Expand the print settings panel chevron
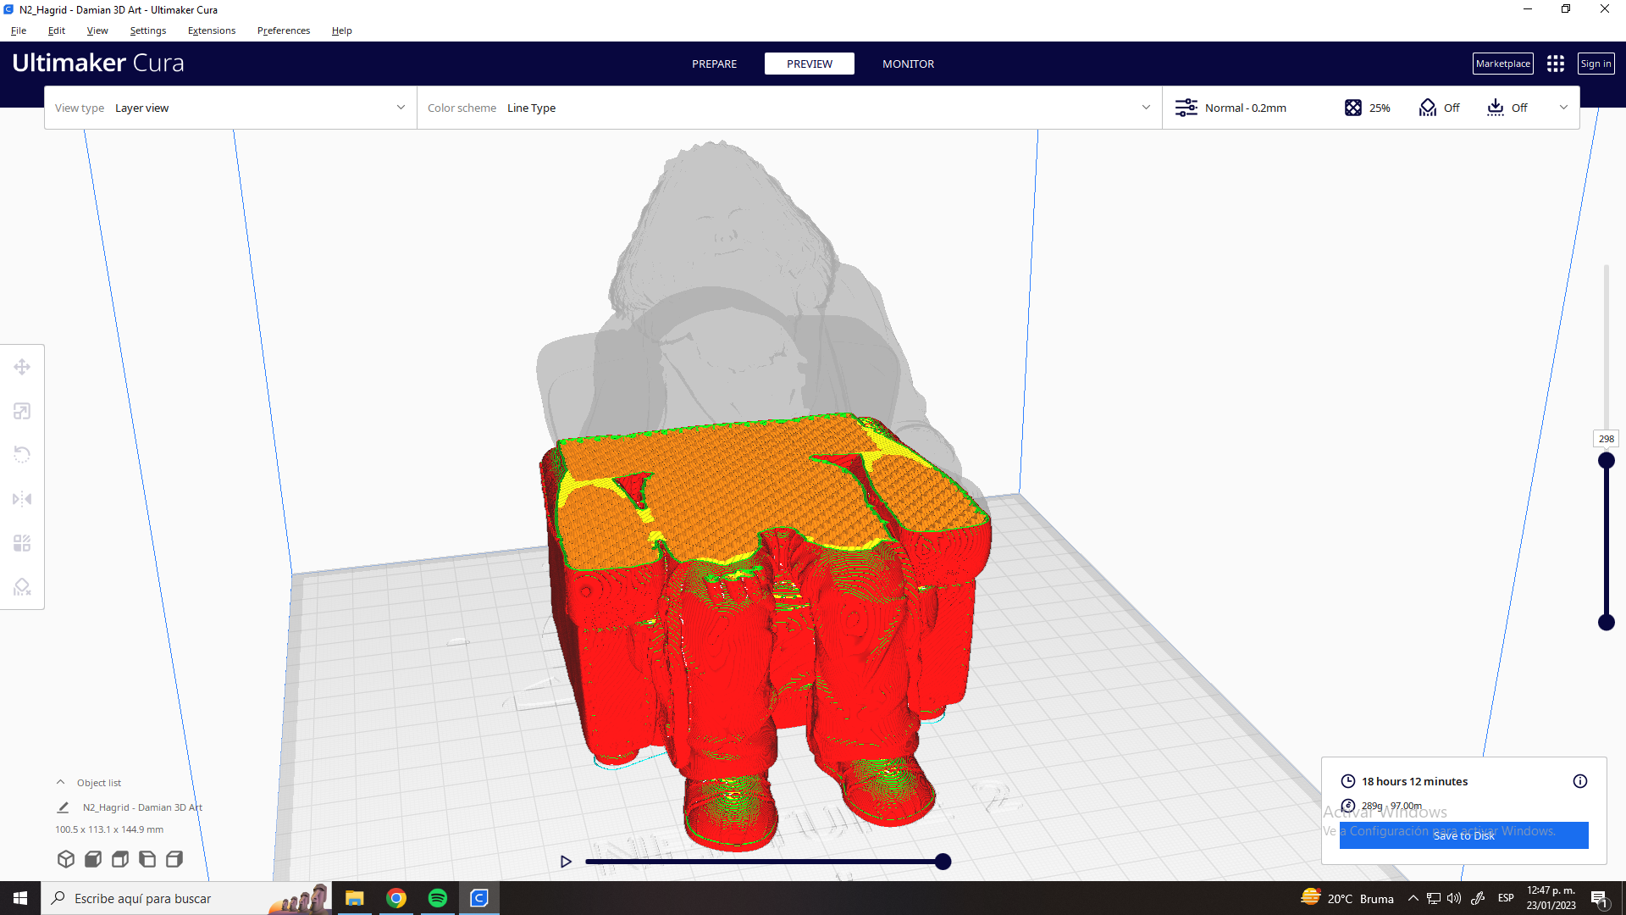The width and height of the screenshot is (1626, 915). (x=1563, y=108)
